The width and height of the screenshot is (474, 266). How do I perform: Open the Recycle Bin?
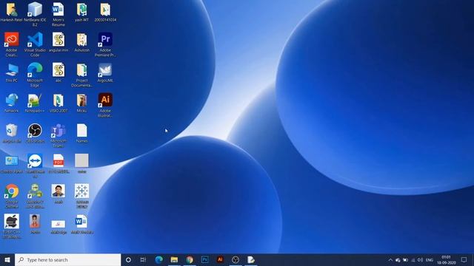pyautogui.click(x=12, y=131)
